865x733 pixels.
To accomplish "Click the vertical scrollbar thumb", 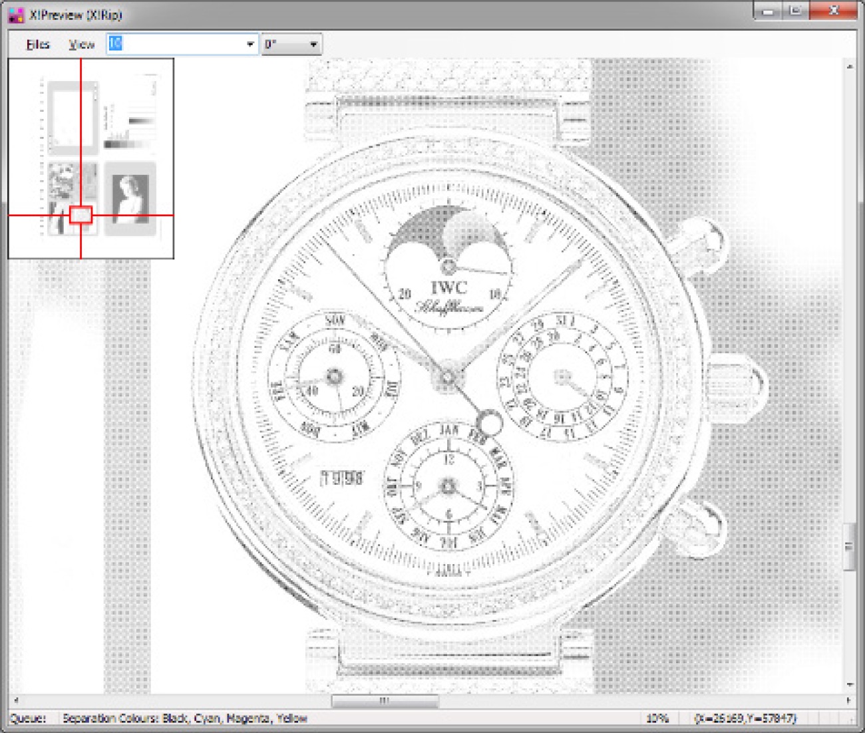I will (x=849, y=547).
